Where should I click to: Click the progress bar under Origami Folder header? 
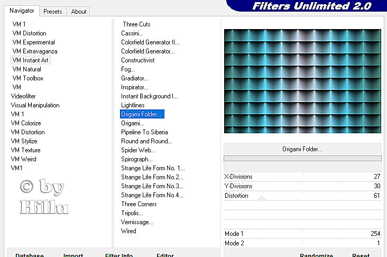[x=302, y=158]
